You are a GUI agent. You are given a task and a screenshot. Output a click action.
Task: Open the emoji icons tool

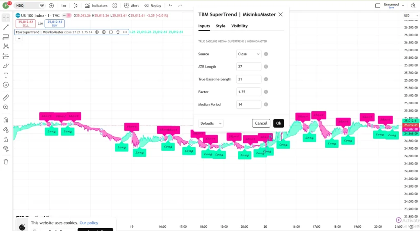pyautogui.click(x=6, y=85)
